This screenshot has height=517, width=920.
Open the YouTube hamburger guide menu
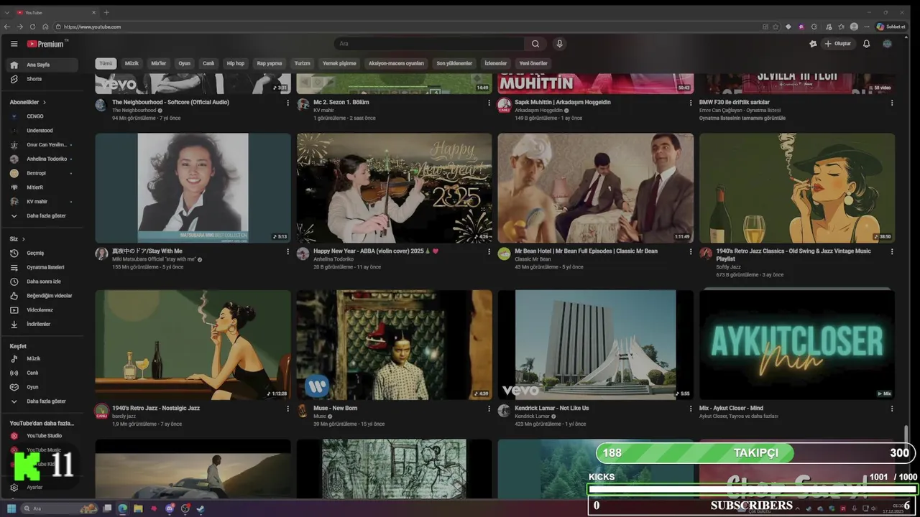pos(14,44)
